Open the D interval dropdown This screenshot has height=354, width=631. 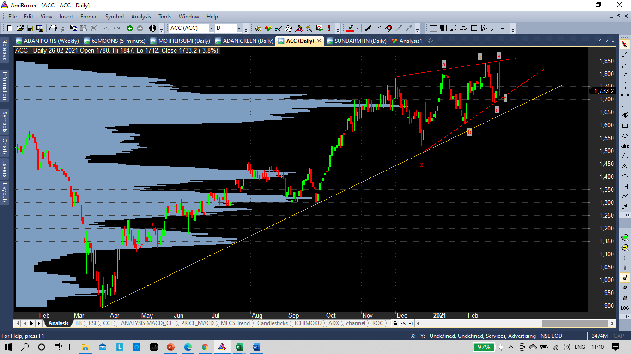pyautogui.click(x=239, y=28)
